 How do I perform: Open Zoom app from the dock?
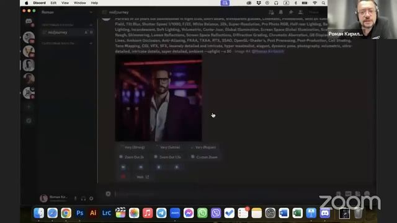[x=175, y=213]
